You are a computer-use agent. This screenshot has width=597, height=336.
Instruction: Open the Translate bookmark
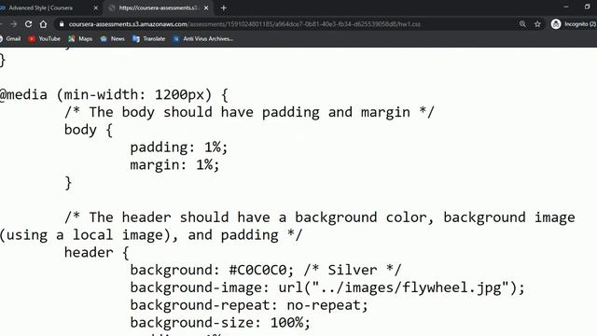tap(149, 39)
